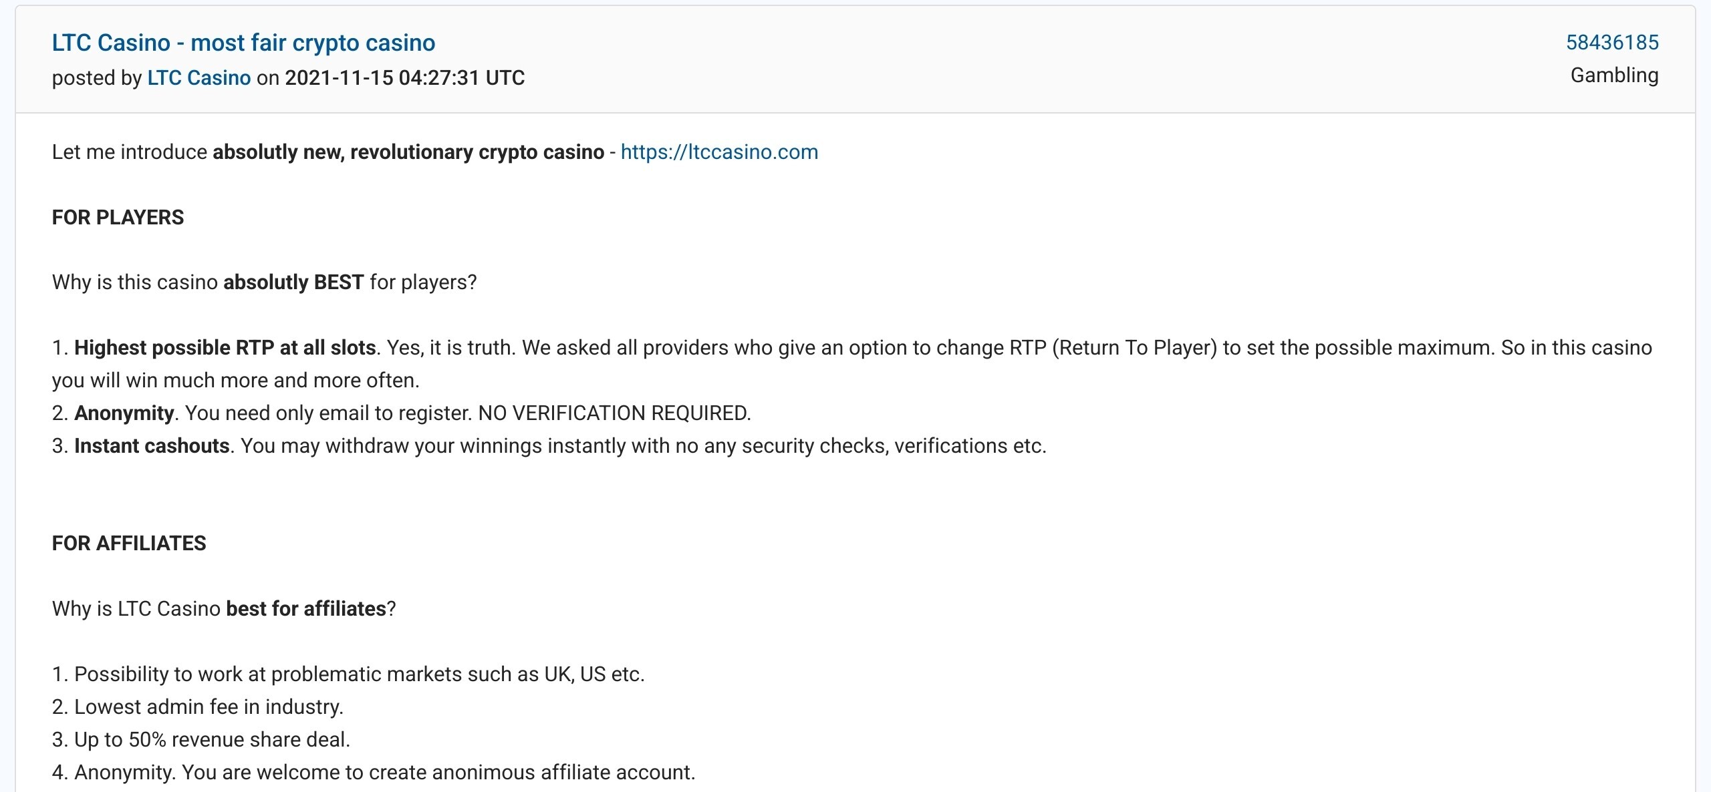Click the bold phrase 'best for affiliates'

click(306, 608)
